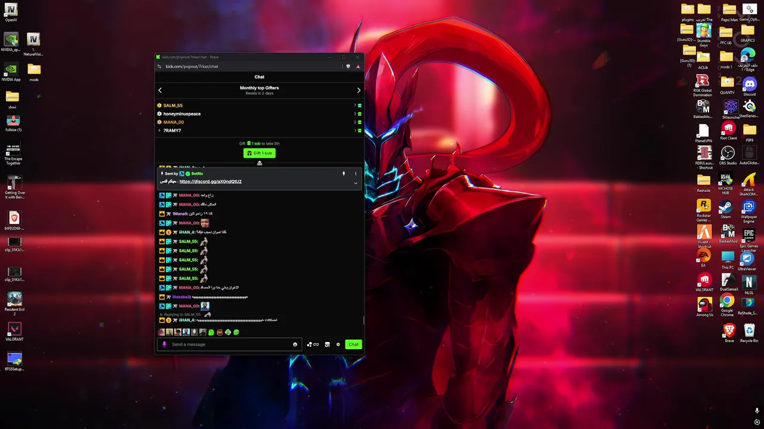Click the address bar kick.com/popout/7rkaz/chat
The height and width of the screenshot is (429, 764).
point(192,66)
